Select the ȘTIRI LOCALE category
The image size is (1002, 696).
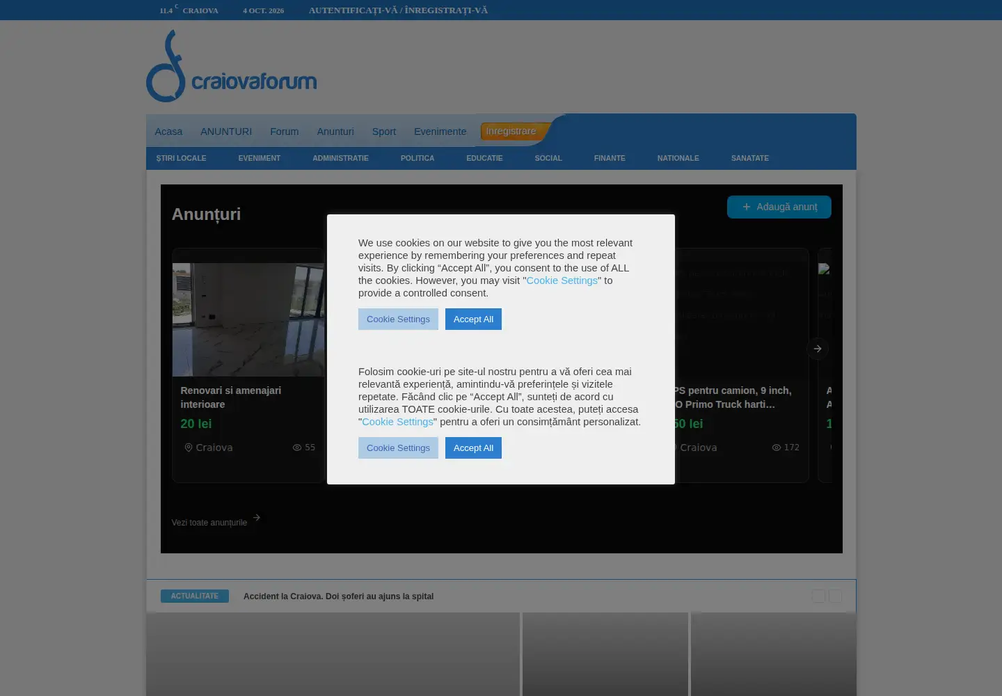(x=182, y=158)
